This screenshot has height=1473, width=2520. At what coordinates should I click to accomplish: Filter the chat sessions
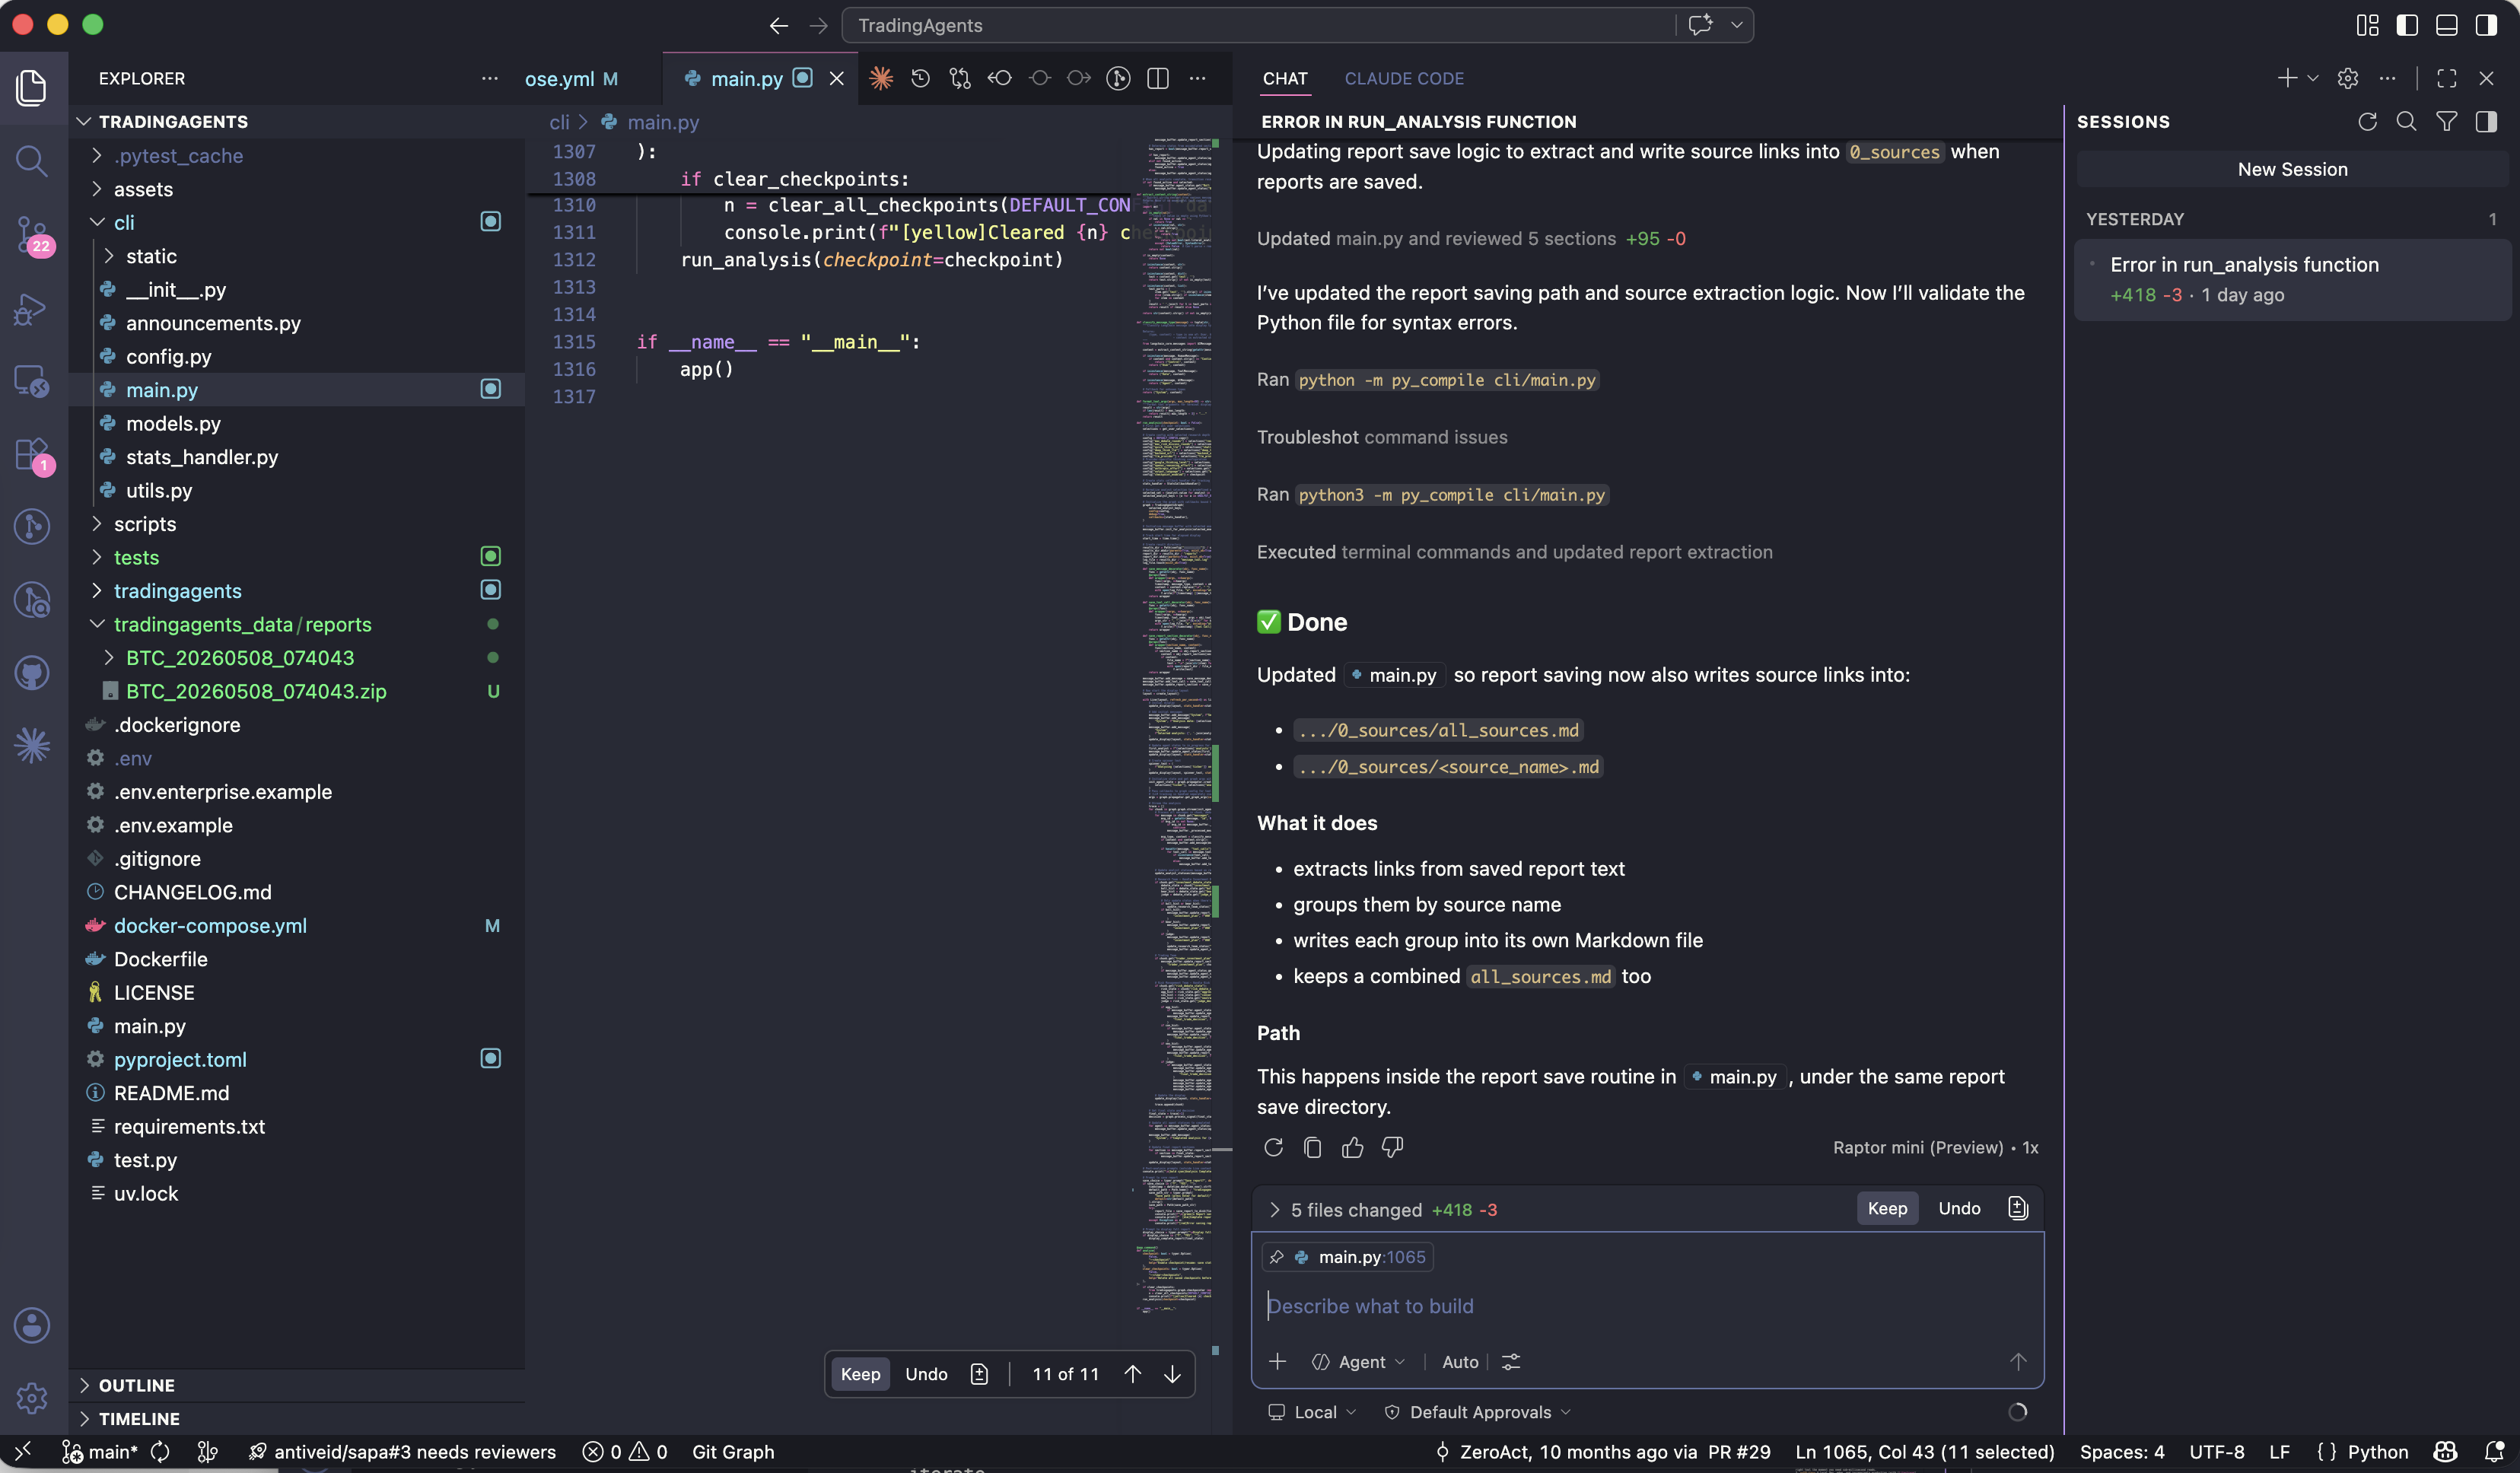(2446, 121)
